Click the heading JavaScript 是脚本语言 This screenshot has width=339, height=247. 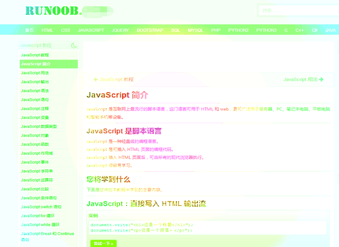[124, 131]
